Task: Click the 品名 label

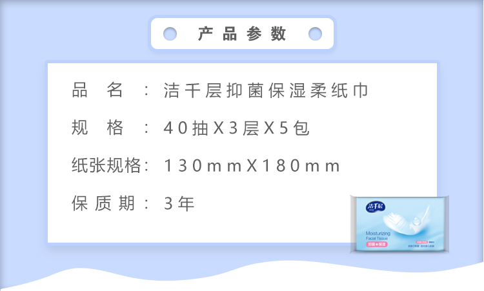Action: [97, 90]
